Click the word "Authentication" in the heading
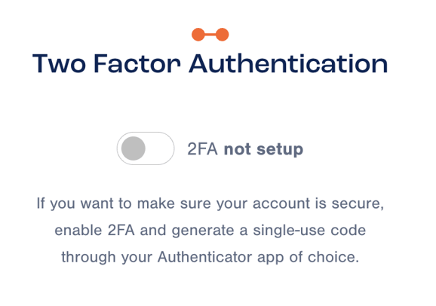 288,63
